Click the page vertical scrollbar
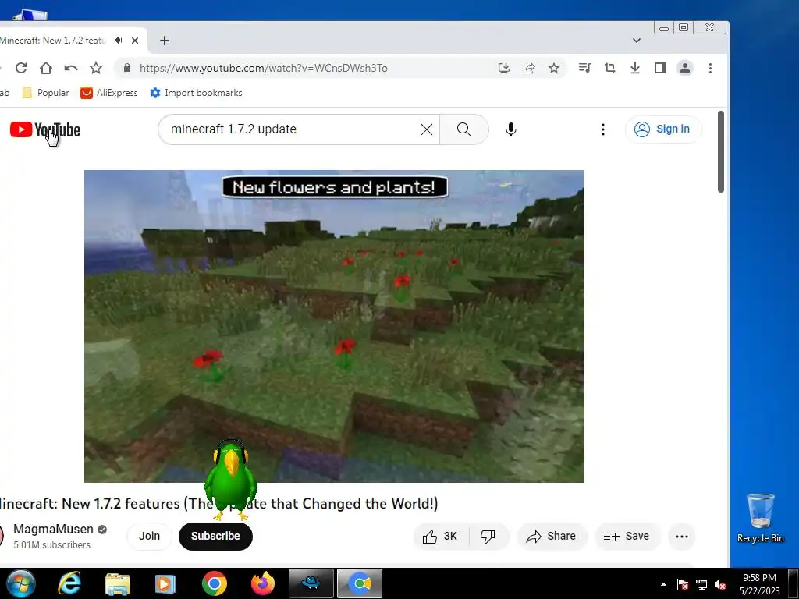Image resolution: width=799 pixels, height=599 pixels. point(720,152)
